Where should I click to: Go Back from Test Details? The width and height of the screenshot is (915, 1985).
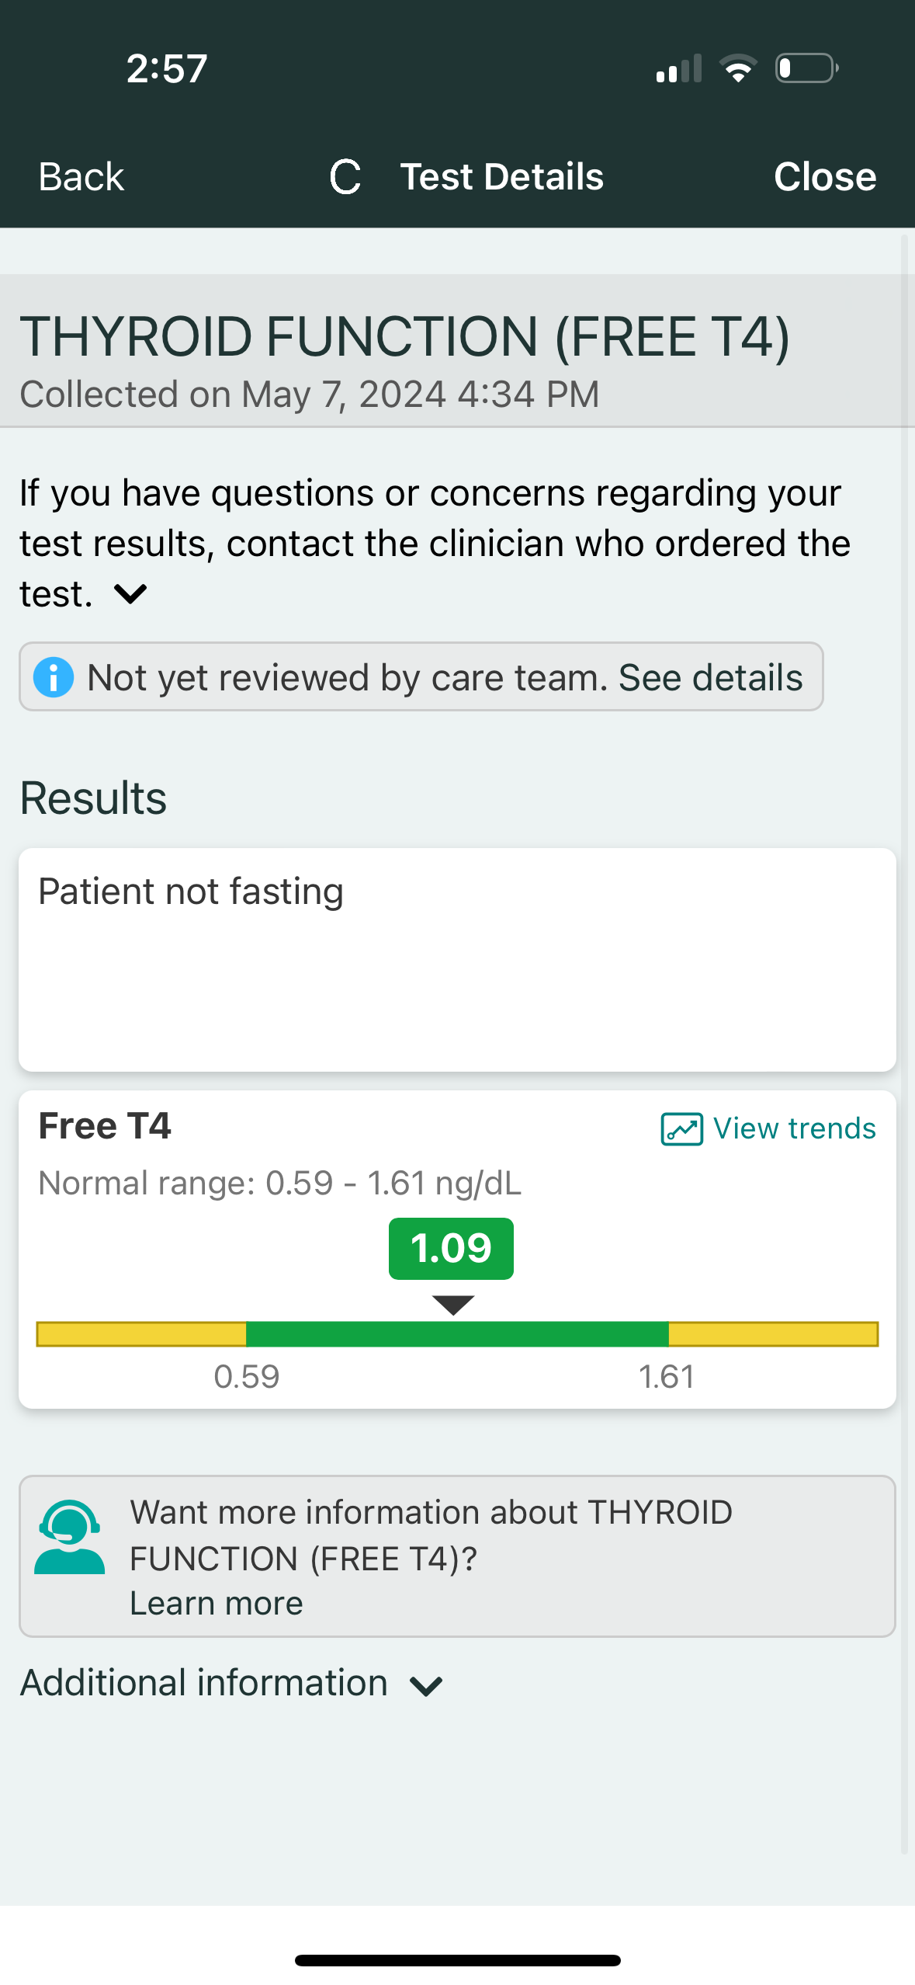(x=81, y=177)
